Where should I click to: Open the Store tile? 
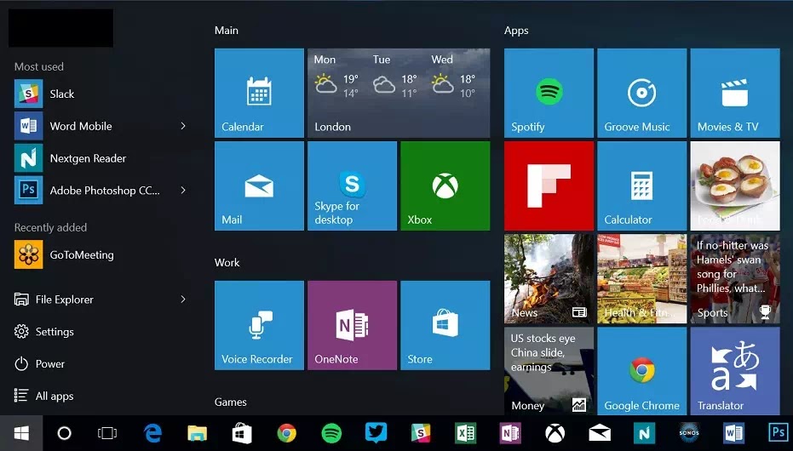pyautogui.click(x=445, y=325)
